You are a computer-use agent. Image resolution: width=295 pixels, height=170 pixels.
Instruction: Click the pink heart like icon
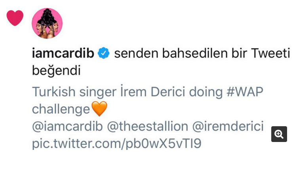pyautogui.click(x=15, y=18)
